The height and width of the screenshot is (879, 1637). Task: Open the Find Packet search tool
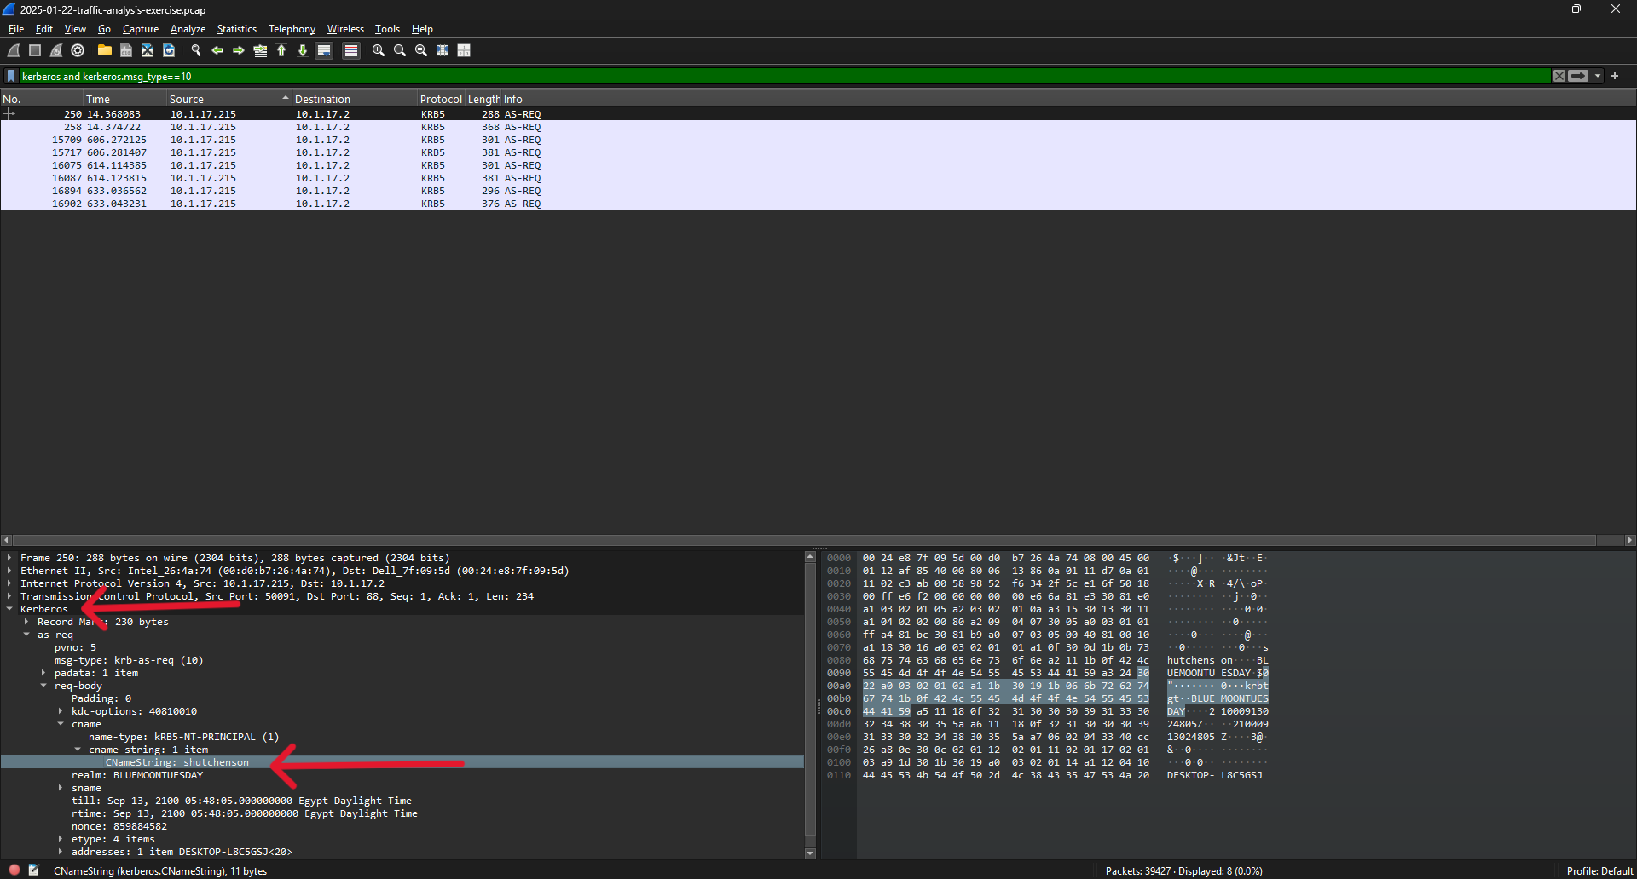[195, 50]
